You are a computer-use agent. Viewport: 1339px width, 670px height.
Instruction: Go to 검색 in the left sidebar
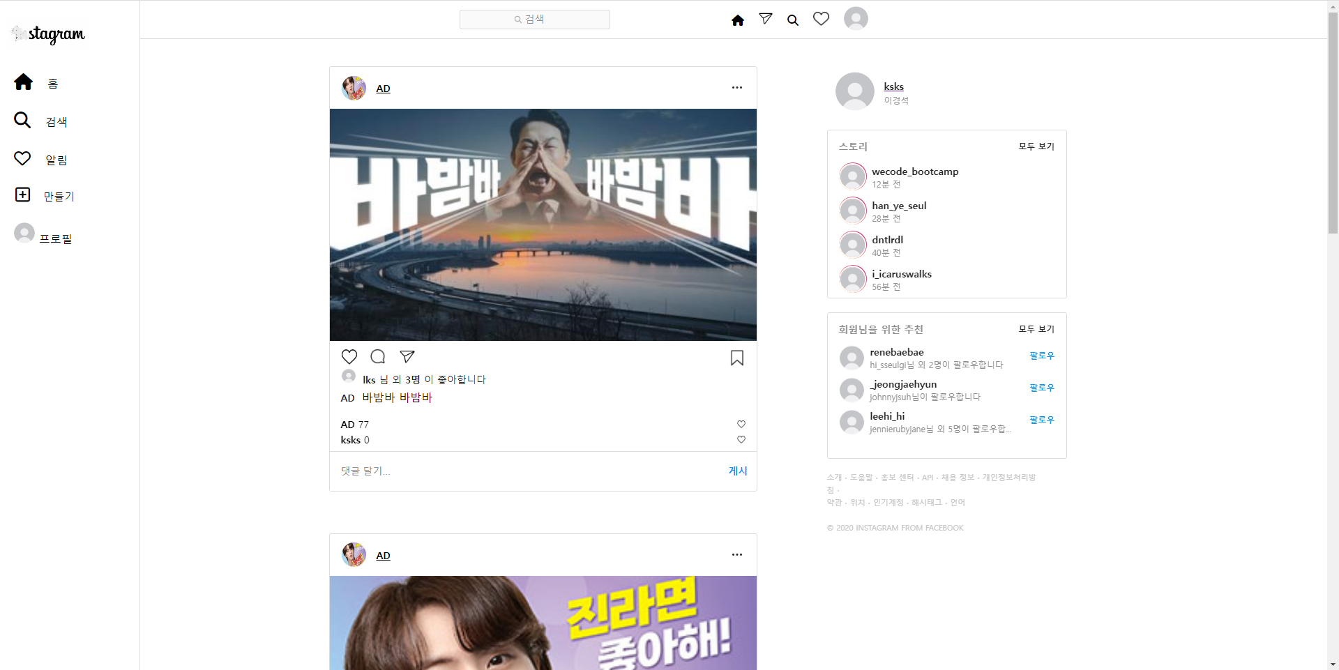[22, 120]
